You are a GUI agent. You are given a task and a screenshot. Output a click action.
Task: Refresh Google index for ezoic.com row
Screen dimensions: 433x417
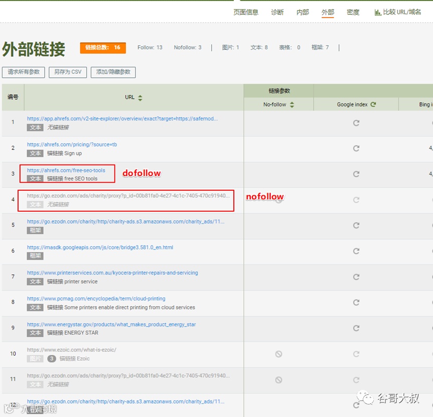pos(356,354)
